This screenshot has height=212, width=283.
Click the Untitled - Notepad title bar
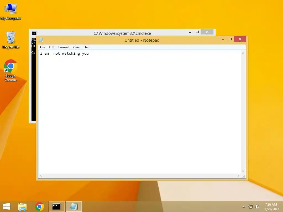click(x=142, y=40)
